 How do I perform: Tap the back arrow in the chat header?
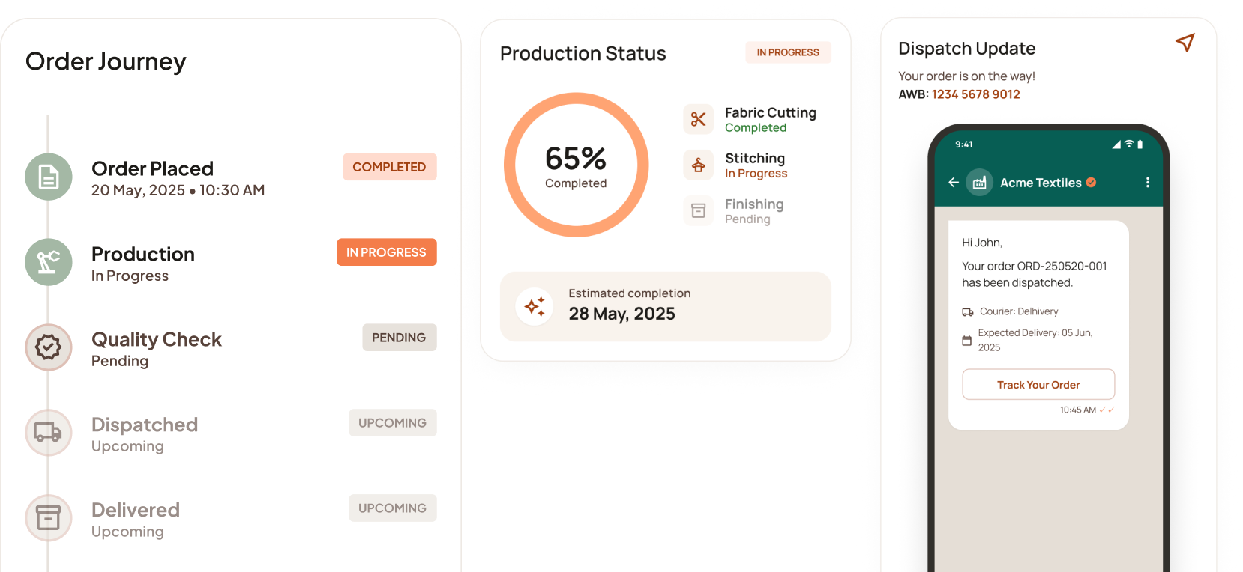click(x=954, y=182)
